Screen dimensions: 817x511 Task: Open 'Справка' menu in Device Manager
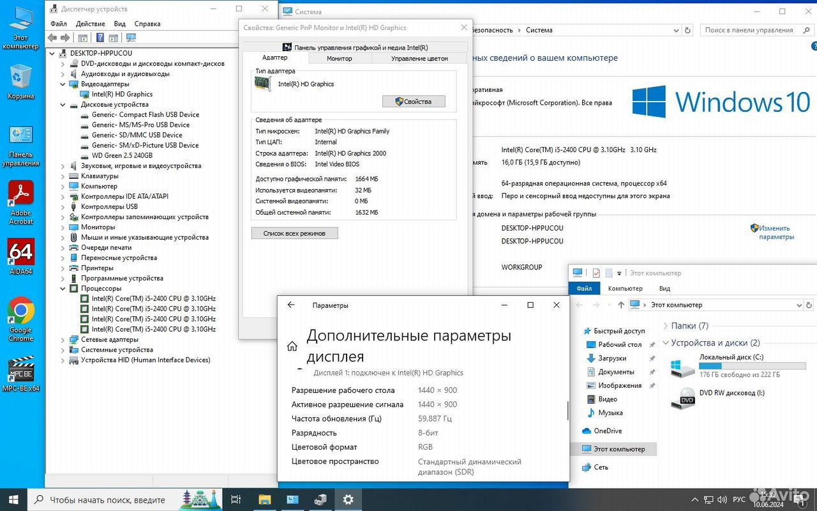pyautogui.click(x=147, y=24)
